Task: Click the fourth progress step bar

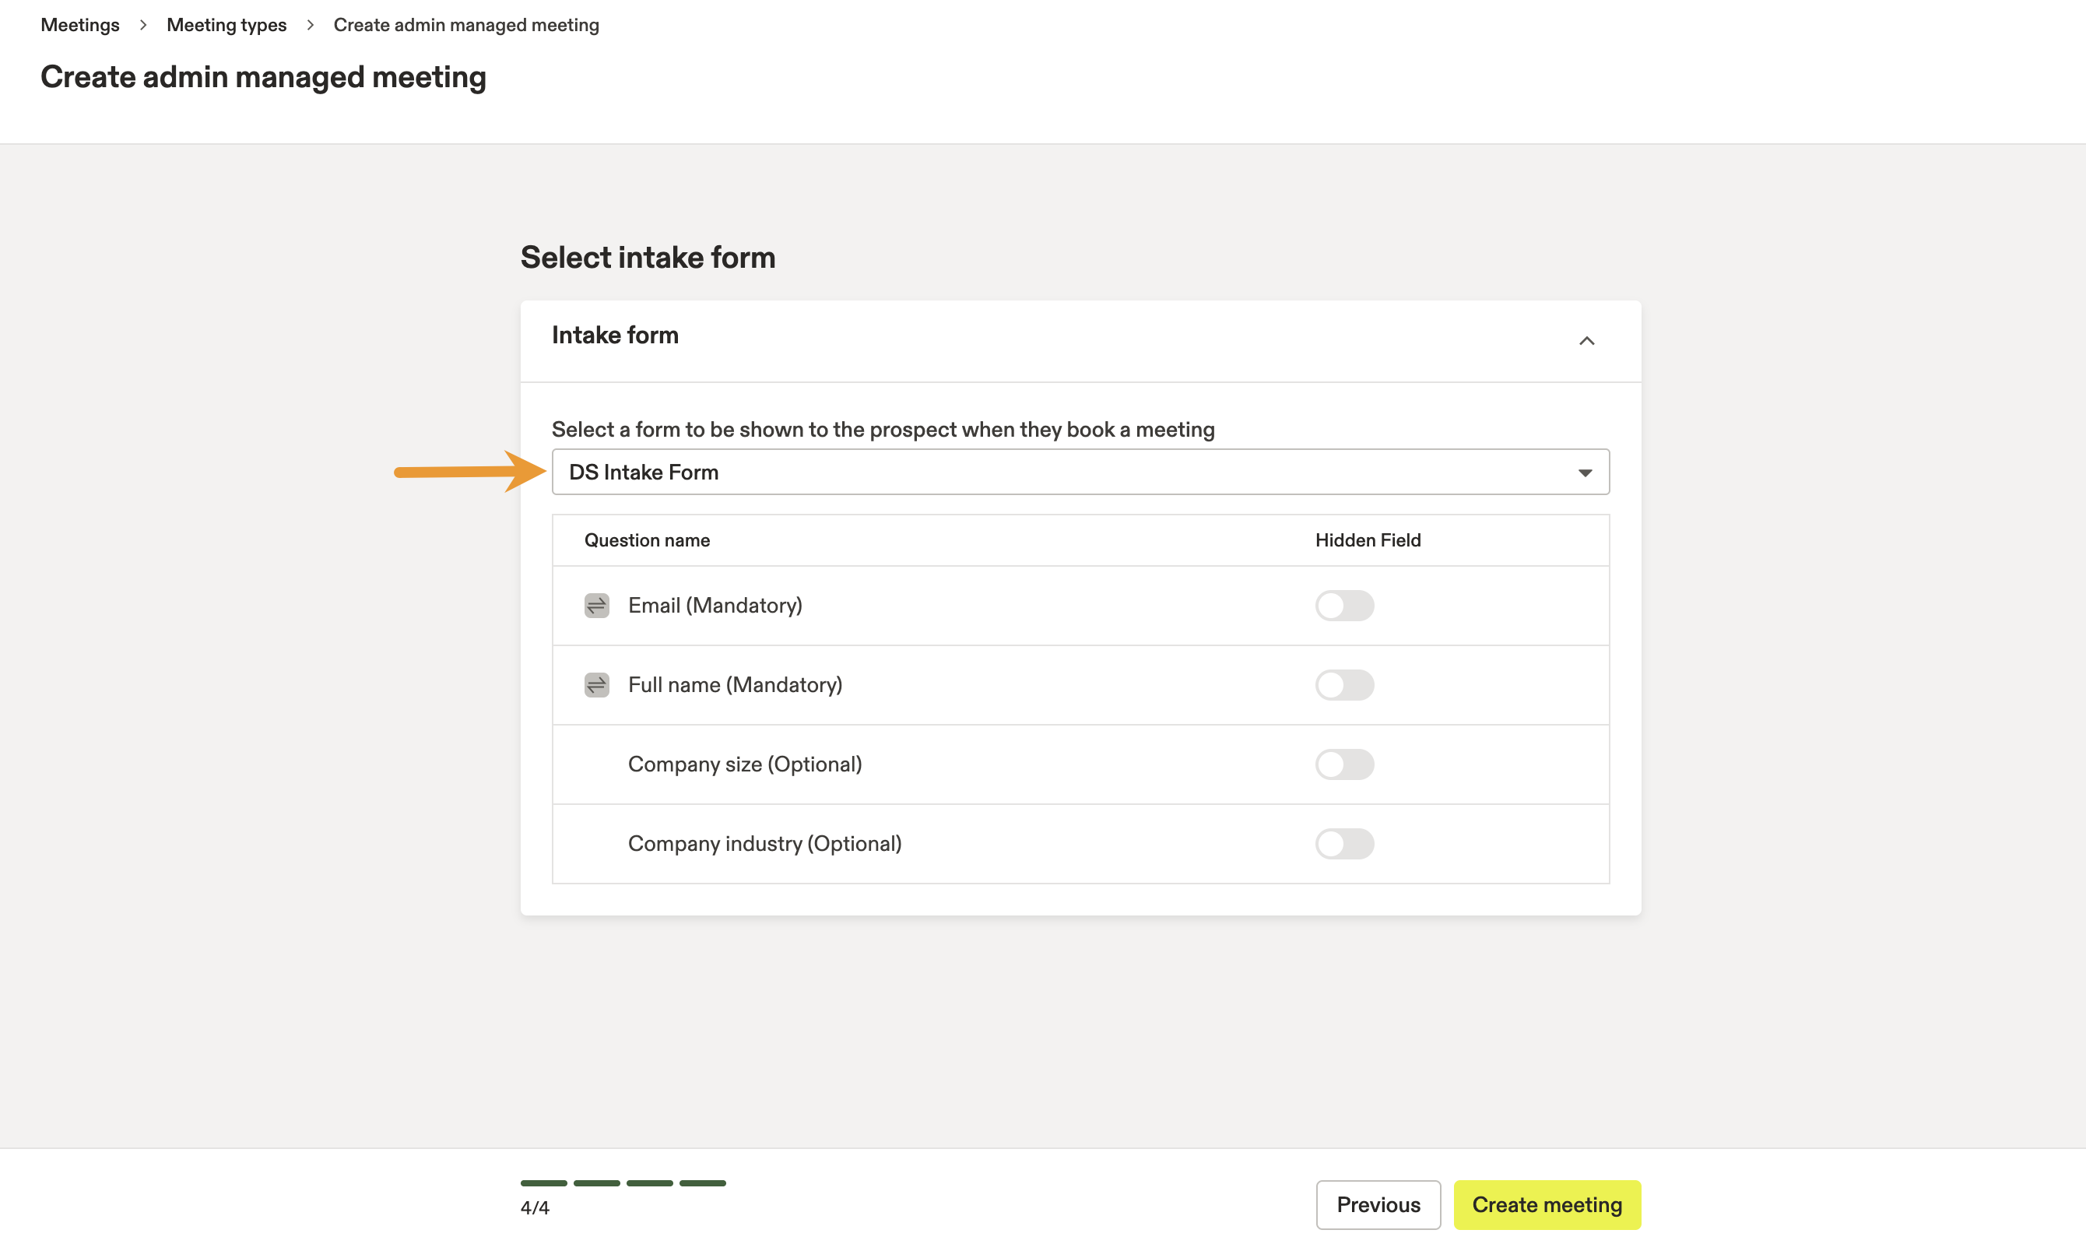Action: pos(702,1183)
